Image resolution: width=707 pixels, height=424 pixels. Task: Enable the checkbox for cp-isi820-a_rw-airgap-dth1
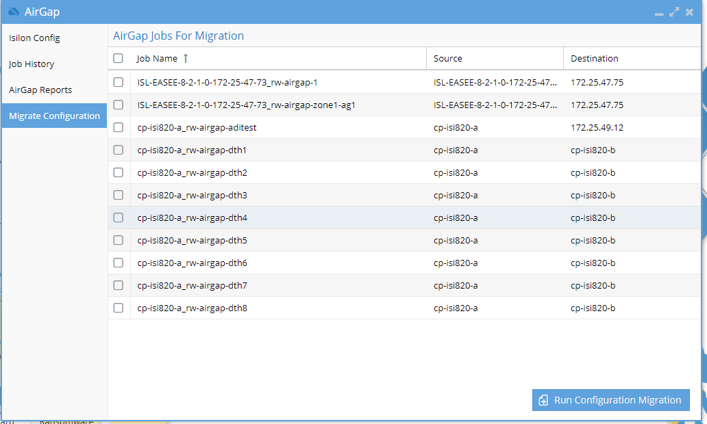pos(118,150)
